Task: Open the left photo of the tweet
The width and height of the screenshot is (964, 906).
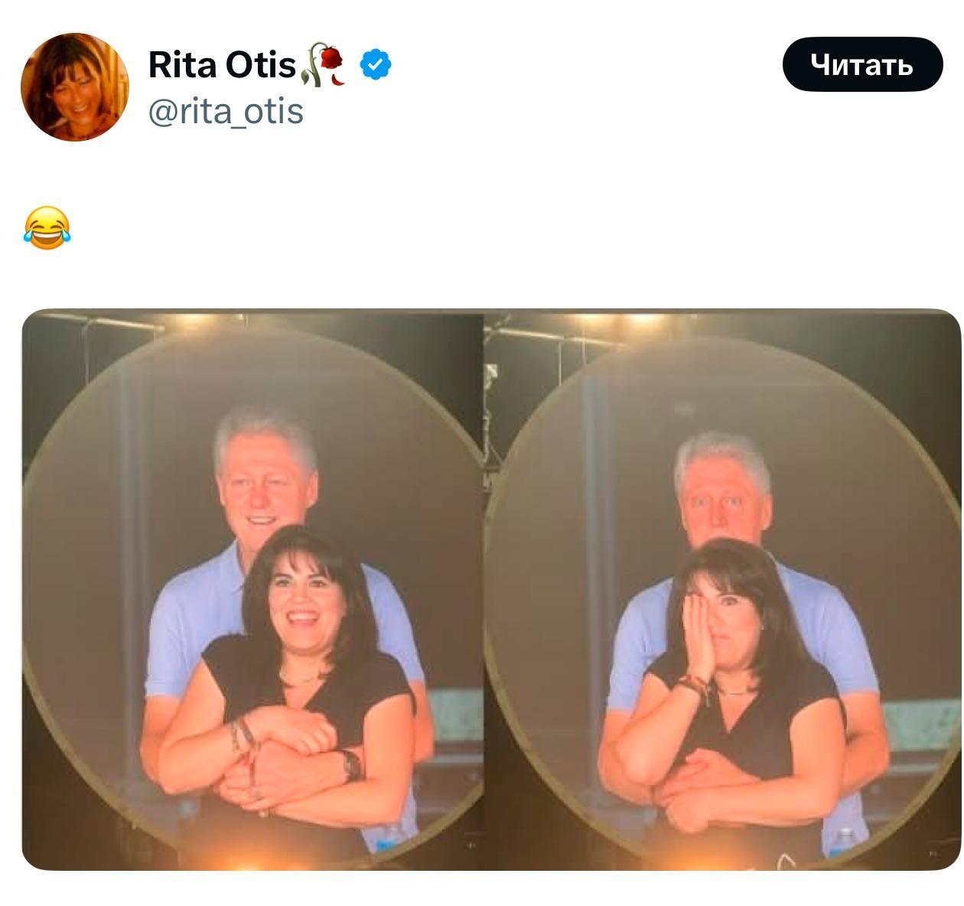Action: point(252,589)
